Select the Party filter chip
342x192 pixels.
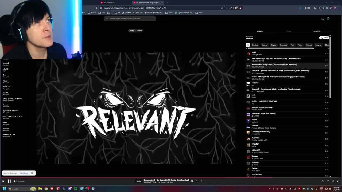(293, 45)
